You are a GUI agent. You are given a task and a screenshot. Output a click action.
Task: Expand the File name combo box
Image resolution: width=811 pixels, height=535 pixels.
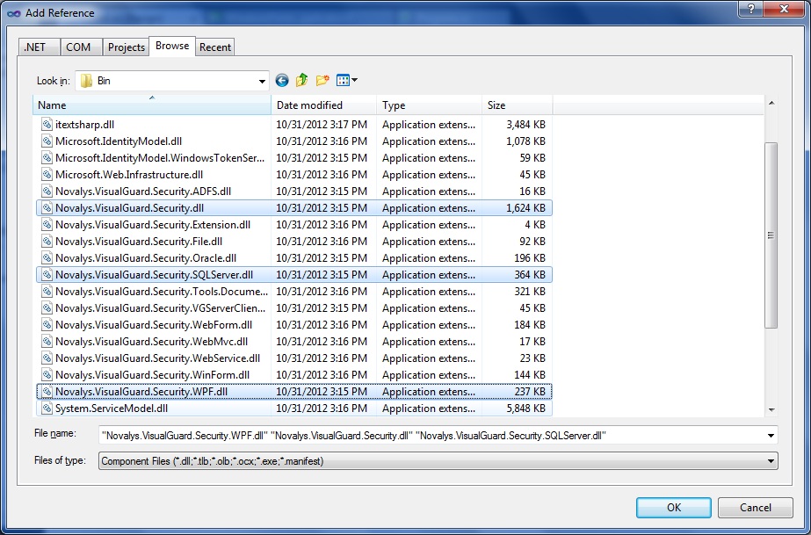point(771,435)
